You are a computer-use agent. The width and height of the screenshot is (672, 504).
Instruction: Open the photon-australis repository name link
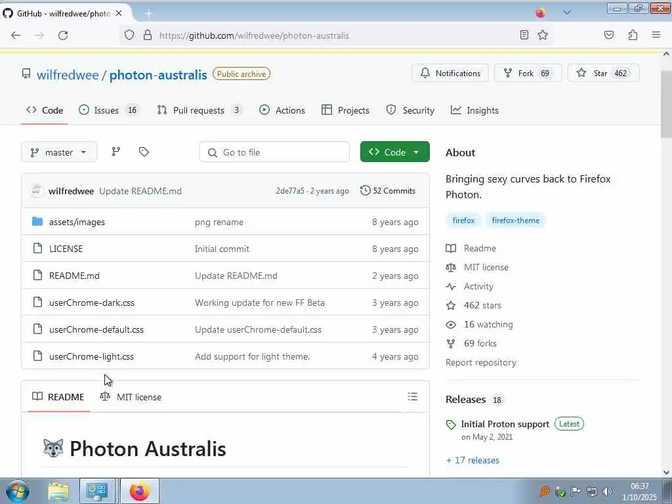158,75
